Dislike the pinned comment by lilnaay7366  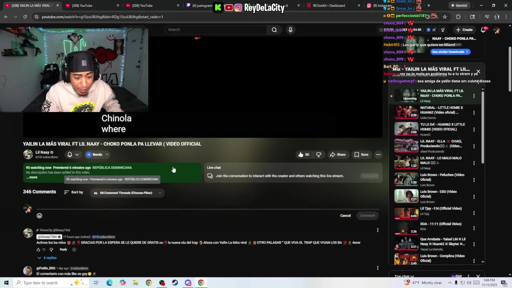tap(51, 250)
